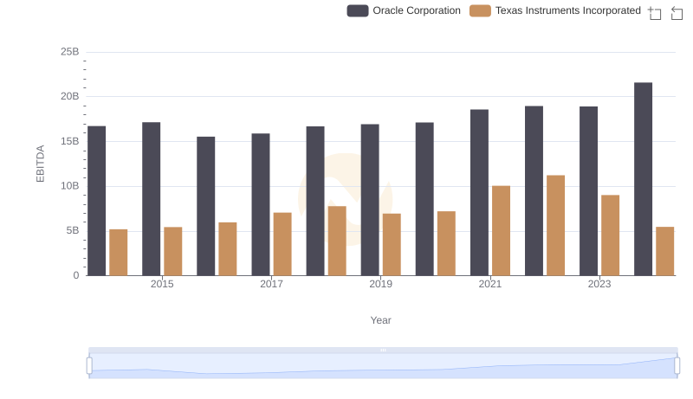Click the Texas Instruments bar for 2021

[x=502, y=231]
